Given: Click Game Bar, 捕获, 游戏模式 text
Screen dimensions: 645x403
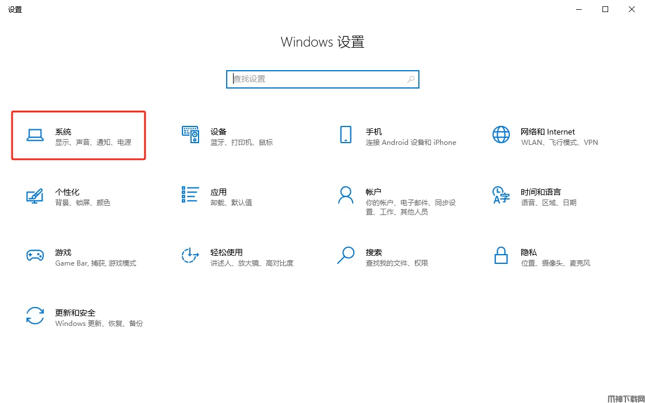Looking at the screenshot, I should pos(96,263).
